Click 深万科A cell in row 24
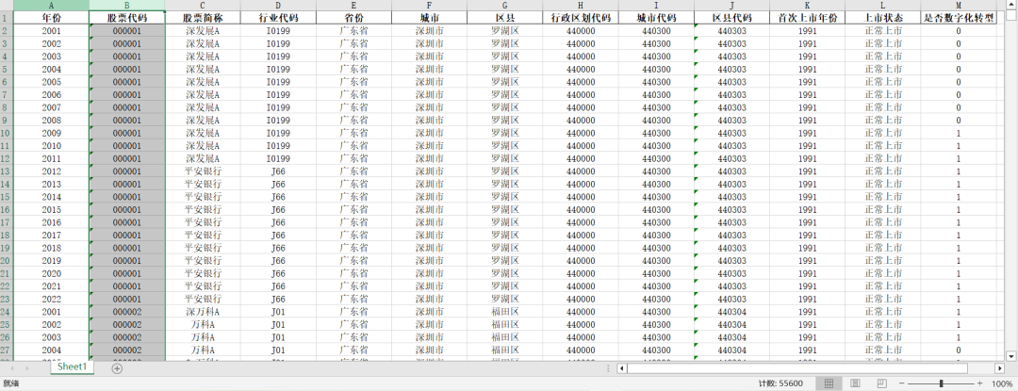1018x391 pixels. click(203, 312)
